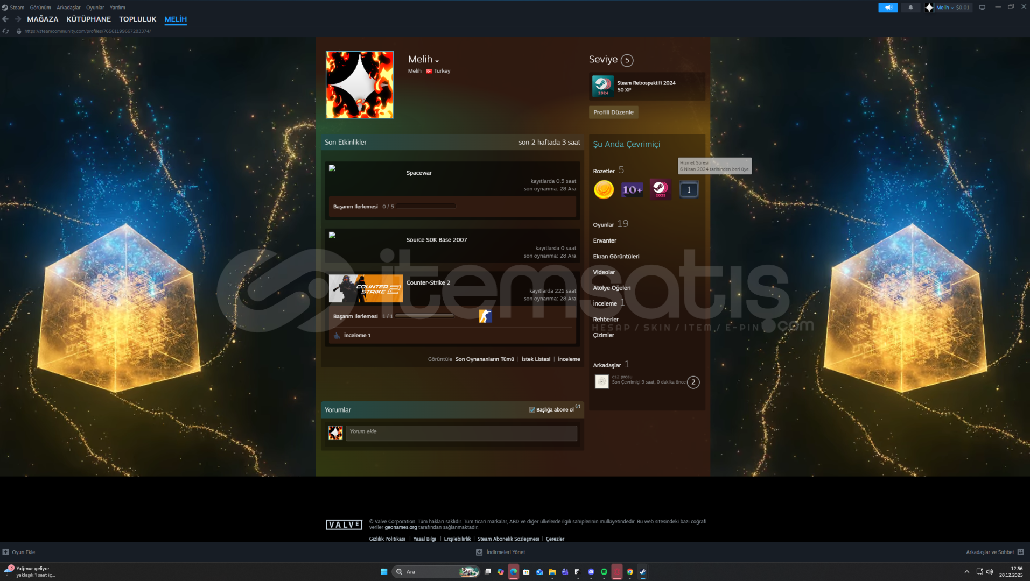This screenshot has height=581, width=1030.
Task: Open the Source SDK Base 2007 title
Action: tap(437, 240)
